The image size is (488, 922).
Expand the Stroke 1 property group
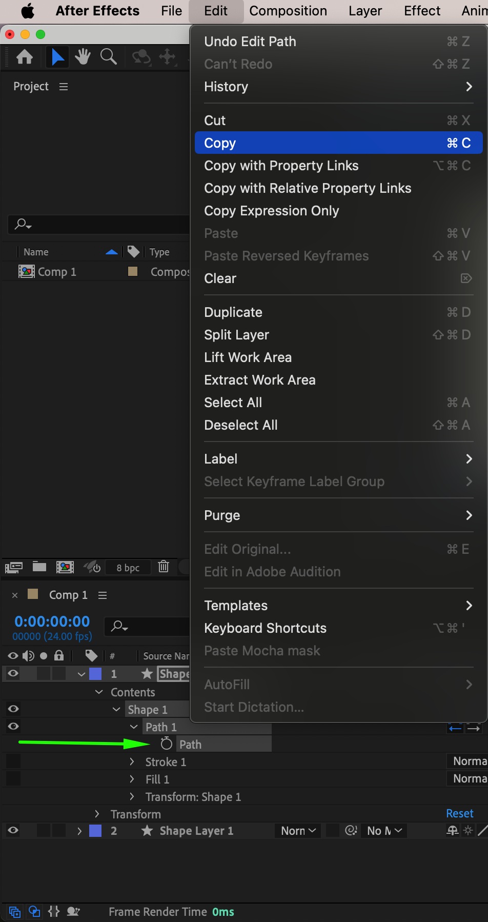132,762
